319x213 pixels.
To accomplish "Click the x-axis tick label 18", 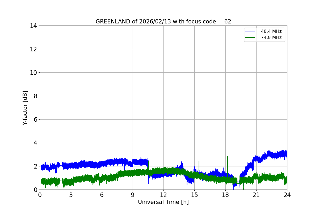I will point(225,195).
